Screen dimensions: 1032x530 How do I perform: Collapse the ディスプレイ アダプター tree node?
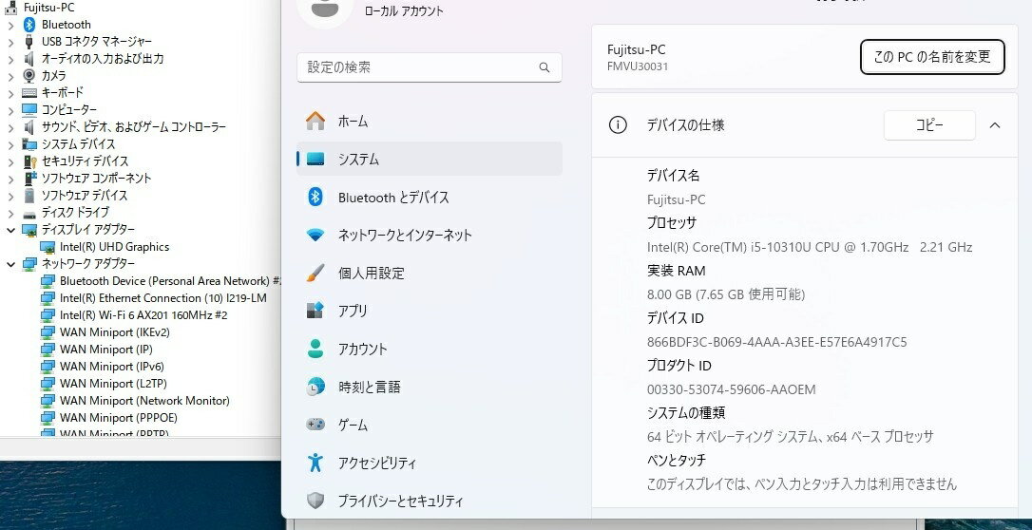click(x=11, y=230)
